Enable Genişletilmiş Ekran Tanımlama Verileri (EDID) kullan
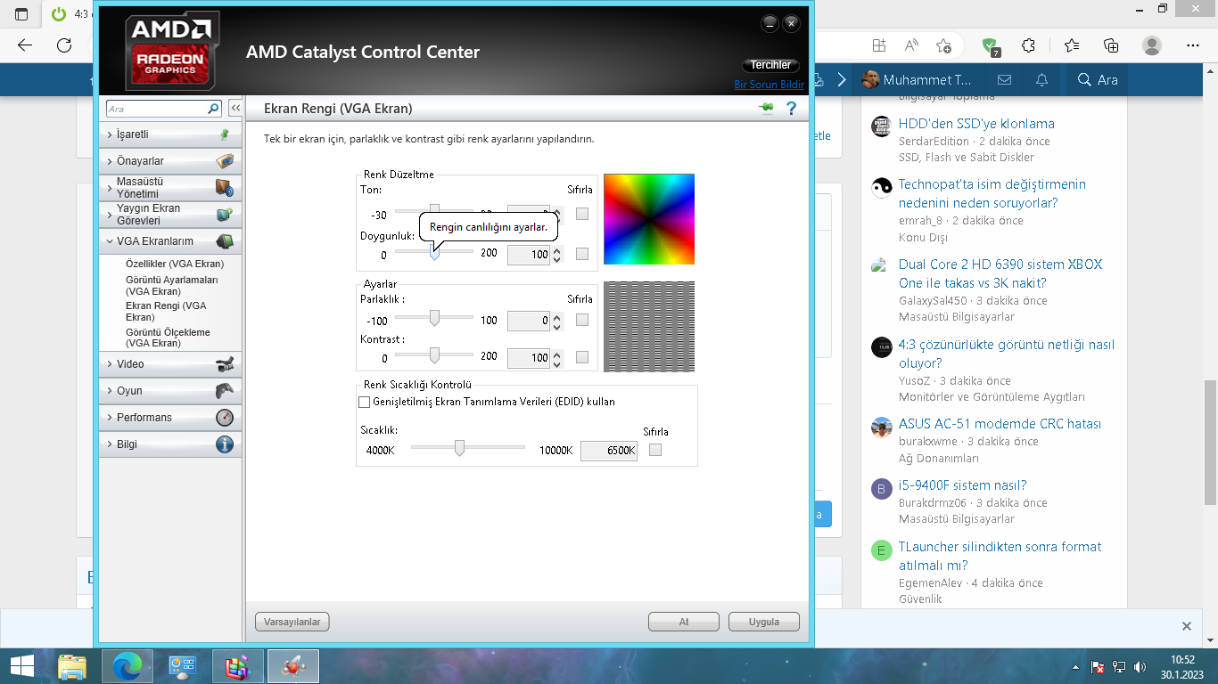The image size is (1218, 684). (364, 402)
